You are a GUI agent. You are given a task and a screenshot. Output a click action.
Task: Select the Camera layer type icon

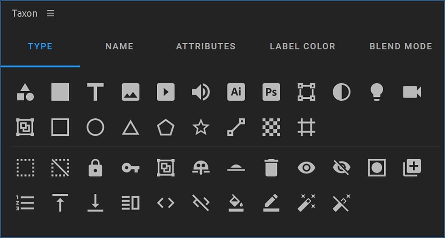click(x=412, y=92)
